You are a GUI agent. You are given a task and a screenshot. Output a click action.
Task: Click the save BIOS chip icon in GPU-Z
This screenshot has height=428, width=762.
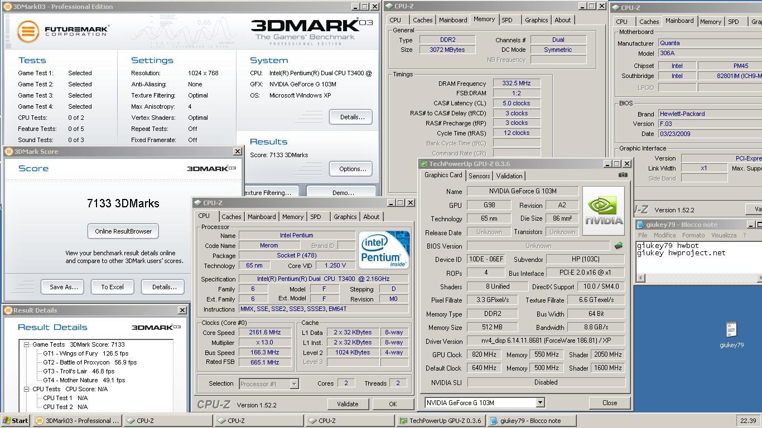point(619,245)
